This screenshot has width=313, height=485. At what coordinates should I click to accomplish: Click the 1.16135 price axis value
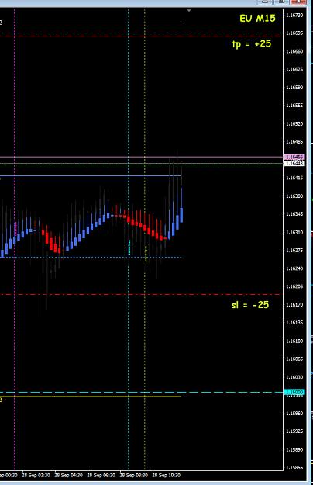coord(294,323)
